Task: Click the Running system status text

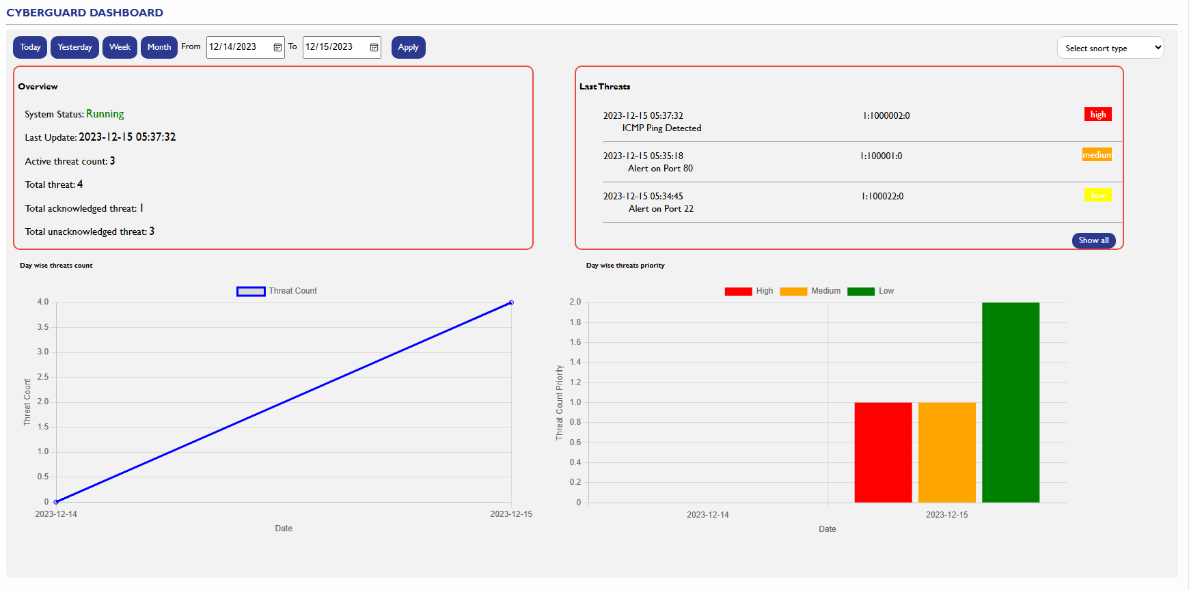Action: [105, 114]
